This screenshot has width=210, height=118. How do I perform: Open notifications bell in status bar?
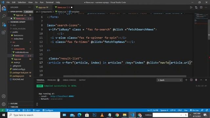(x=207, y=110)
